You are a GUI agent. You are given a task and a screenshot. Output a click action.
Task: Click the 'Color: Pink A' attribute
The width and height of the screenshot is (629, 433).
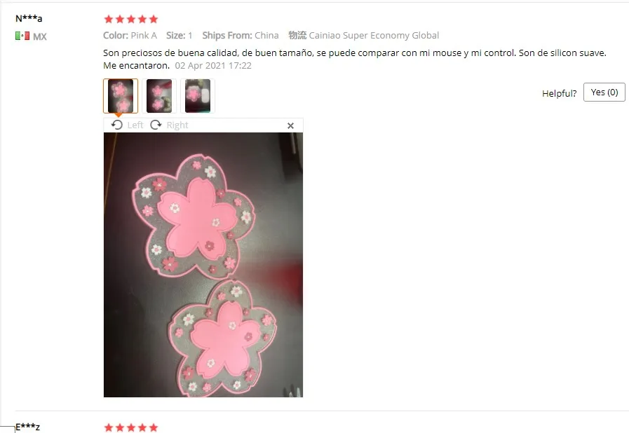(x=130, y=35)
